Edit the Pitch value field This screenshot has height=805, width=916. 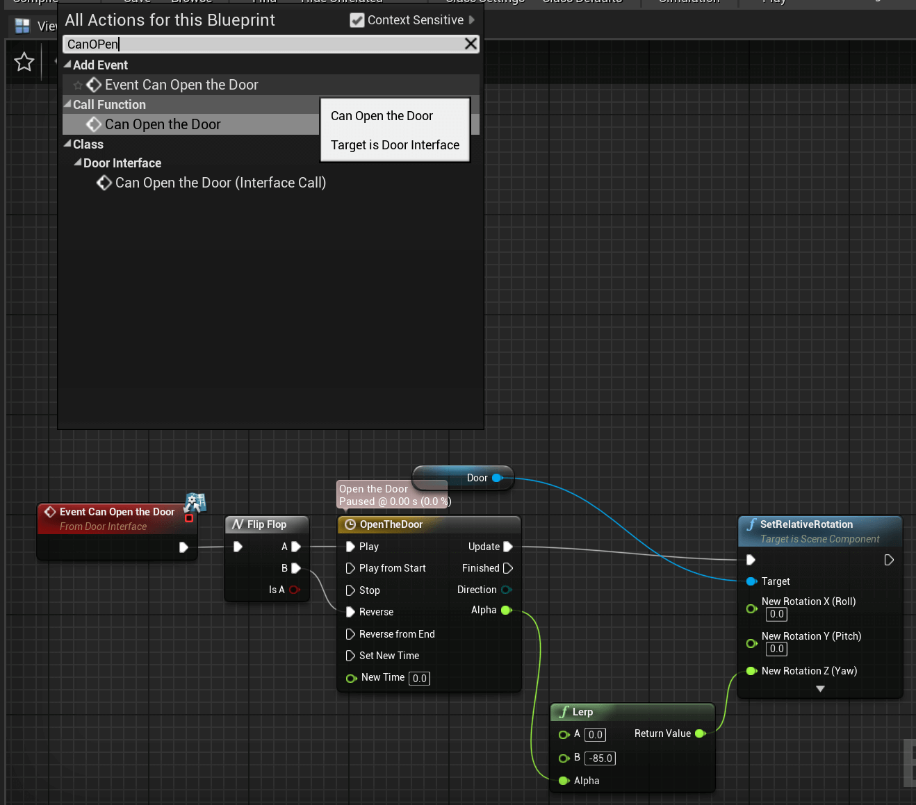click(776, 649)
